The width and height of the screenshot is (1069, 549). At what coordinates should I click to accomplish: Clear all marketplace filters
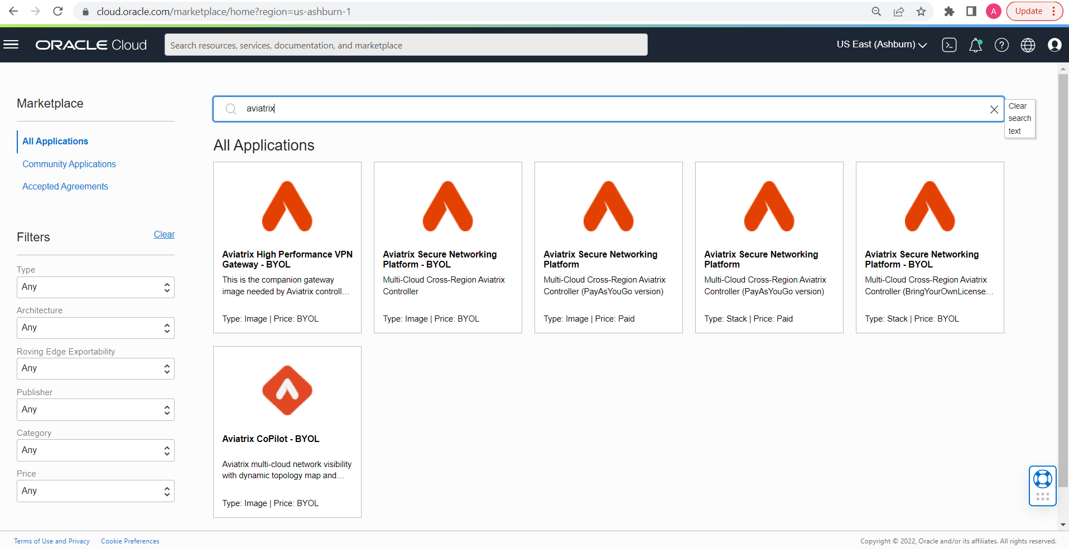[164, 234]
